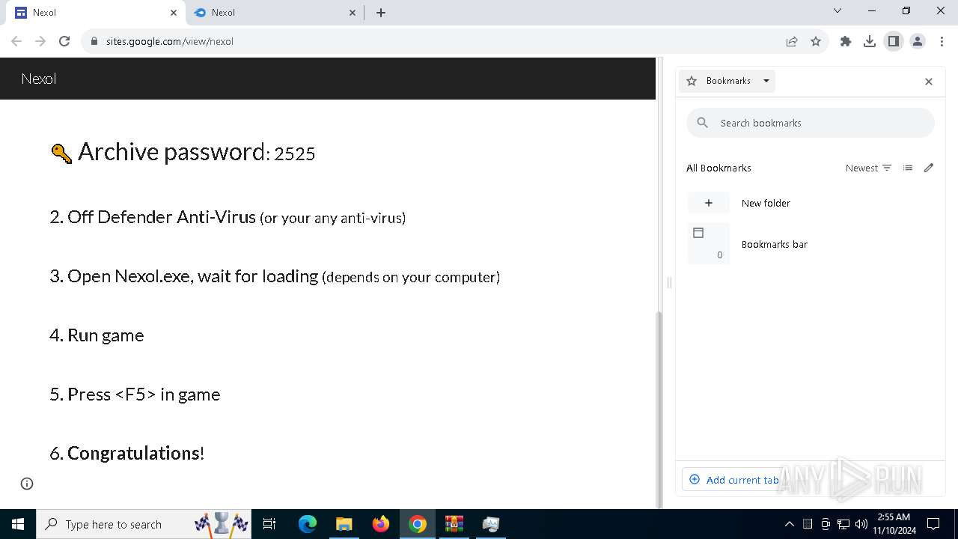Open the tab search chevron
958x539 pixels.
click(838, 11)
